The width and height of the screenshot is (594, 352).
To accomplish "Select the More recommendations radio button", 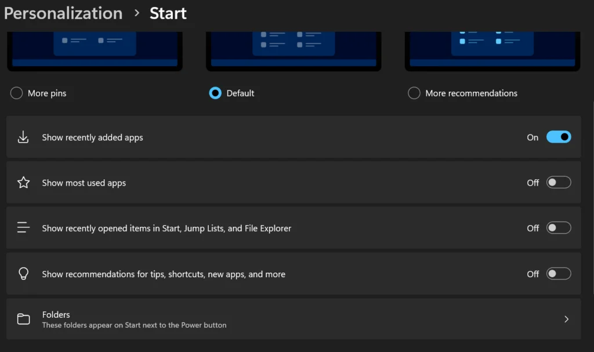I will [414, 93].
